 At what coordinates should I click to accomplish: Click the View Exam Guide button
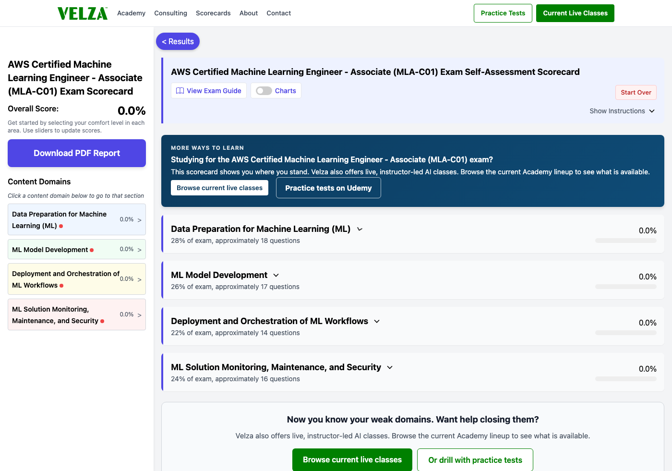209,91
